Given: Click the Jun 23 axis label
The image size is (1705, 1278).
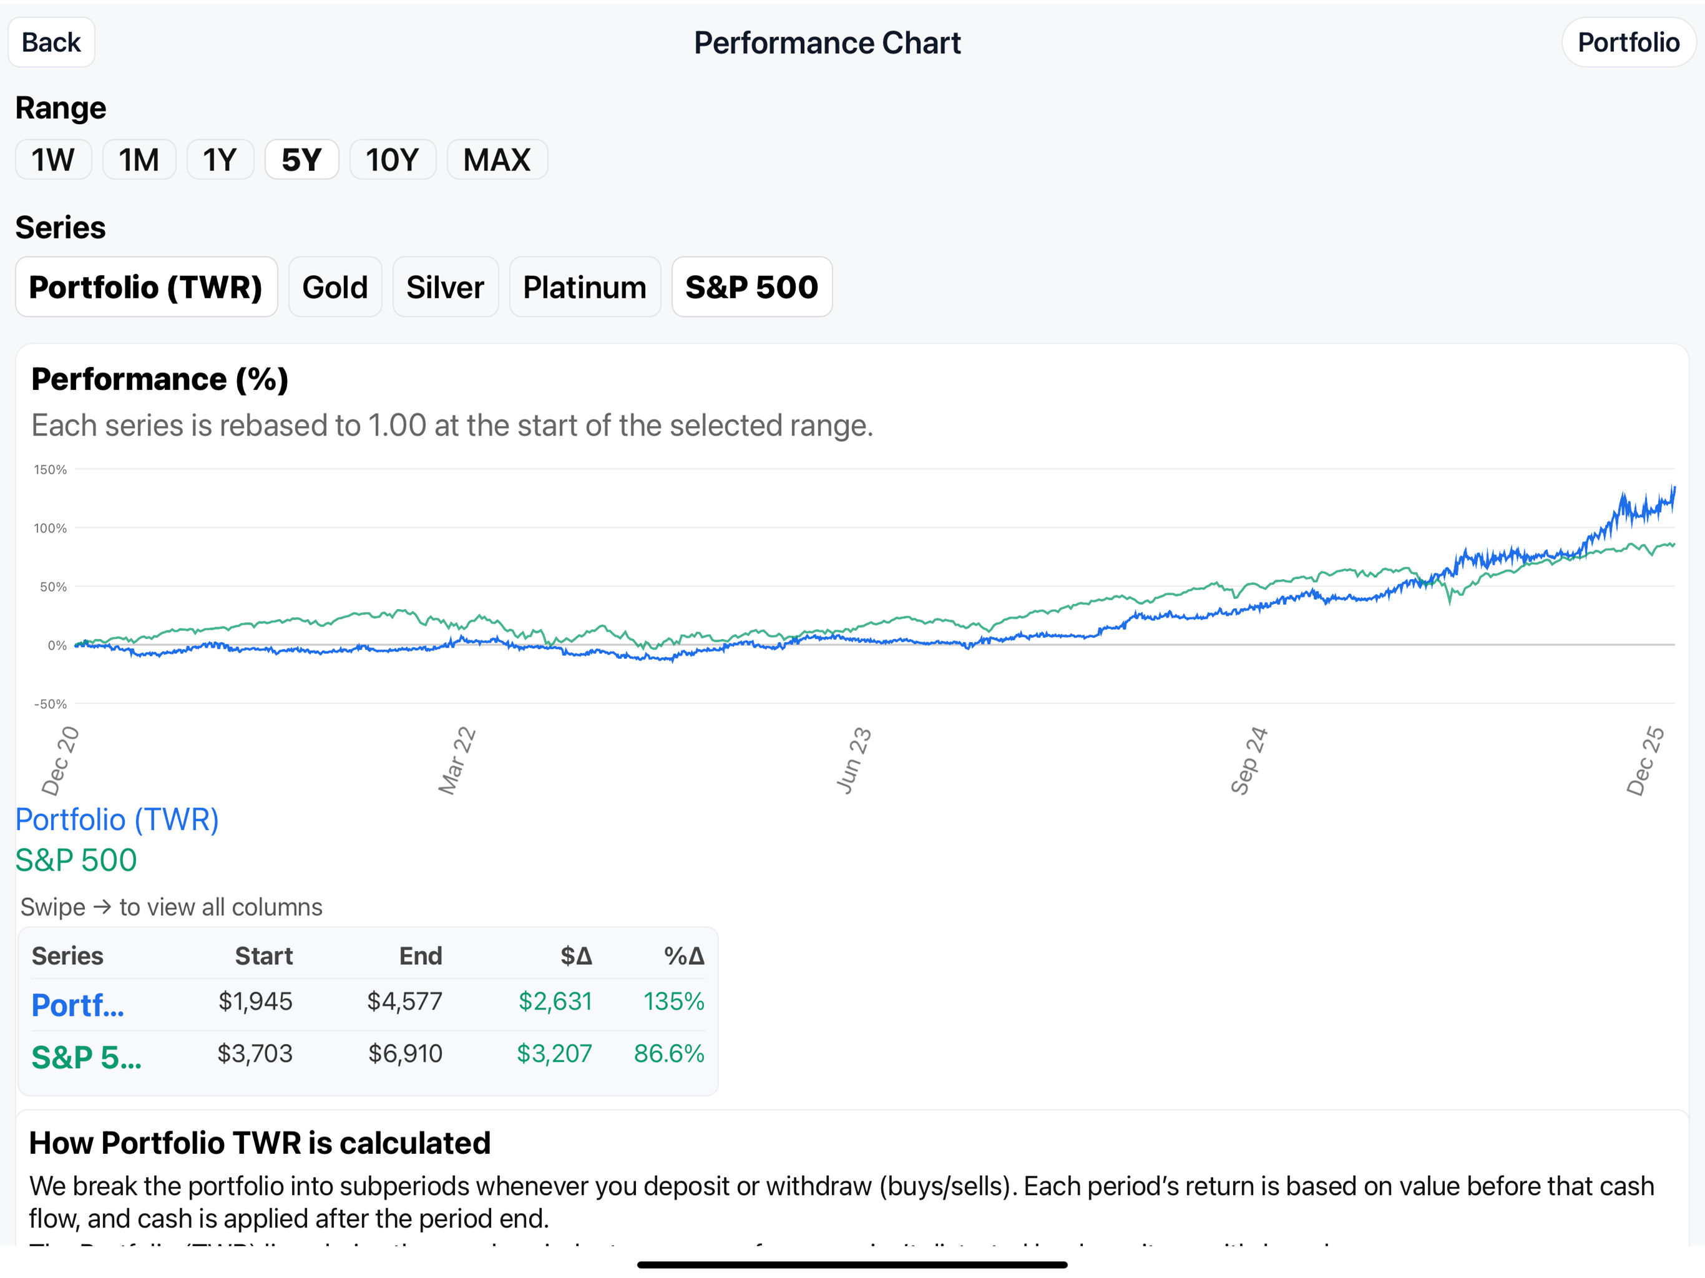Looking at the screenshot, I should point(854,761).
